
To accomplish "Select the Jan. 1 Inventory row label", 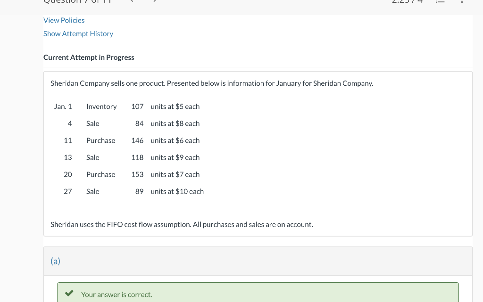I will tap(101, 106).
